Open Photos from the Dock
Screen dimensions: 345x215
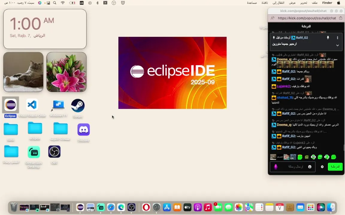(238, 207)
